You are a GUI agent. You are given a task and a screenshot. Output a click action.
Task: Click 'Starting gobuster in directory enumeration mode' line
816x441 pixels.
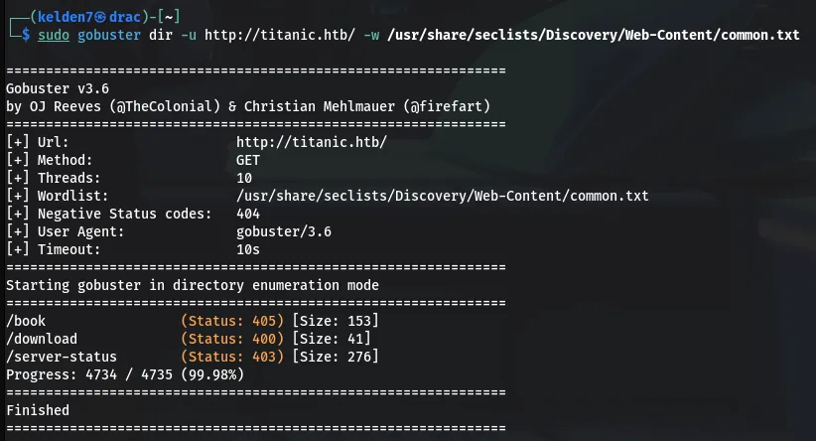coord(193,285)
